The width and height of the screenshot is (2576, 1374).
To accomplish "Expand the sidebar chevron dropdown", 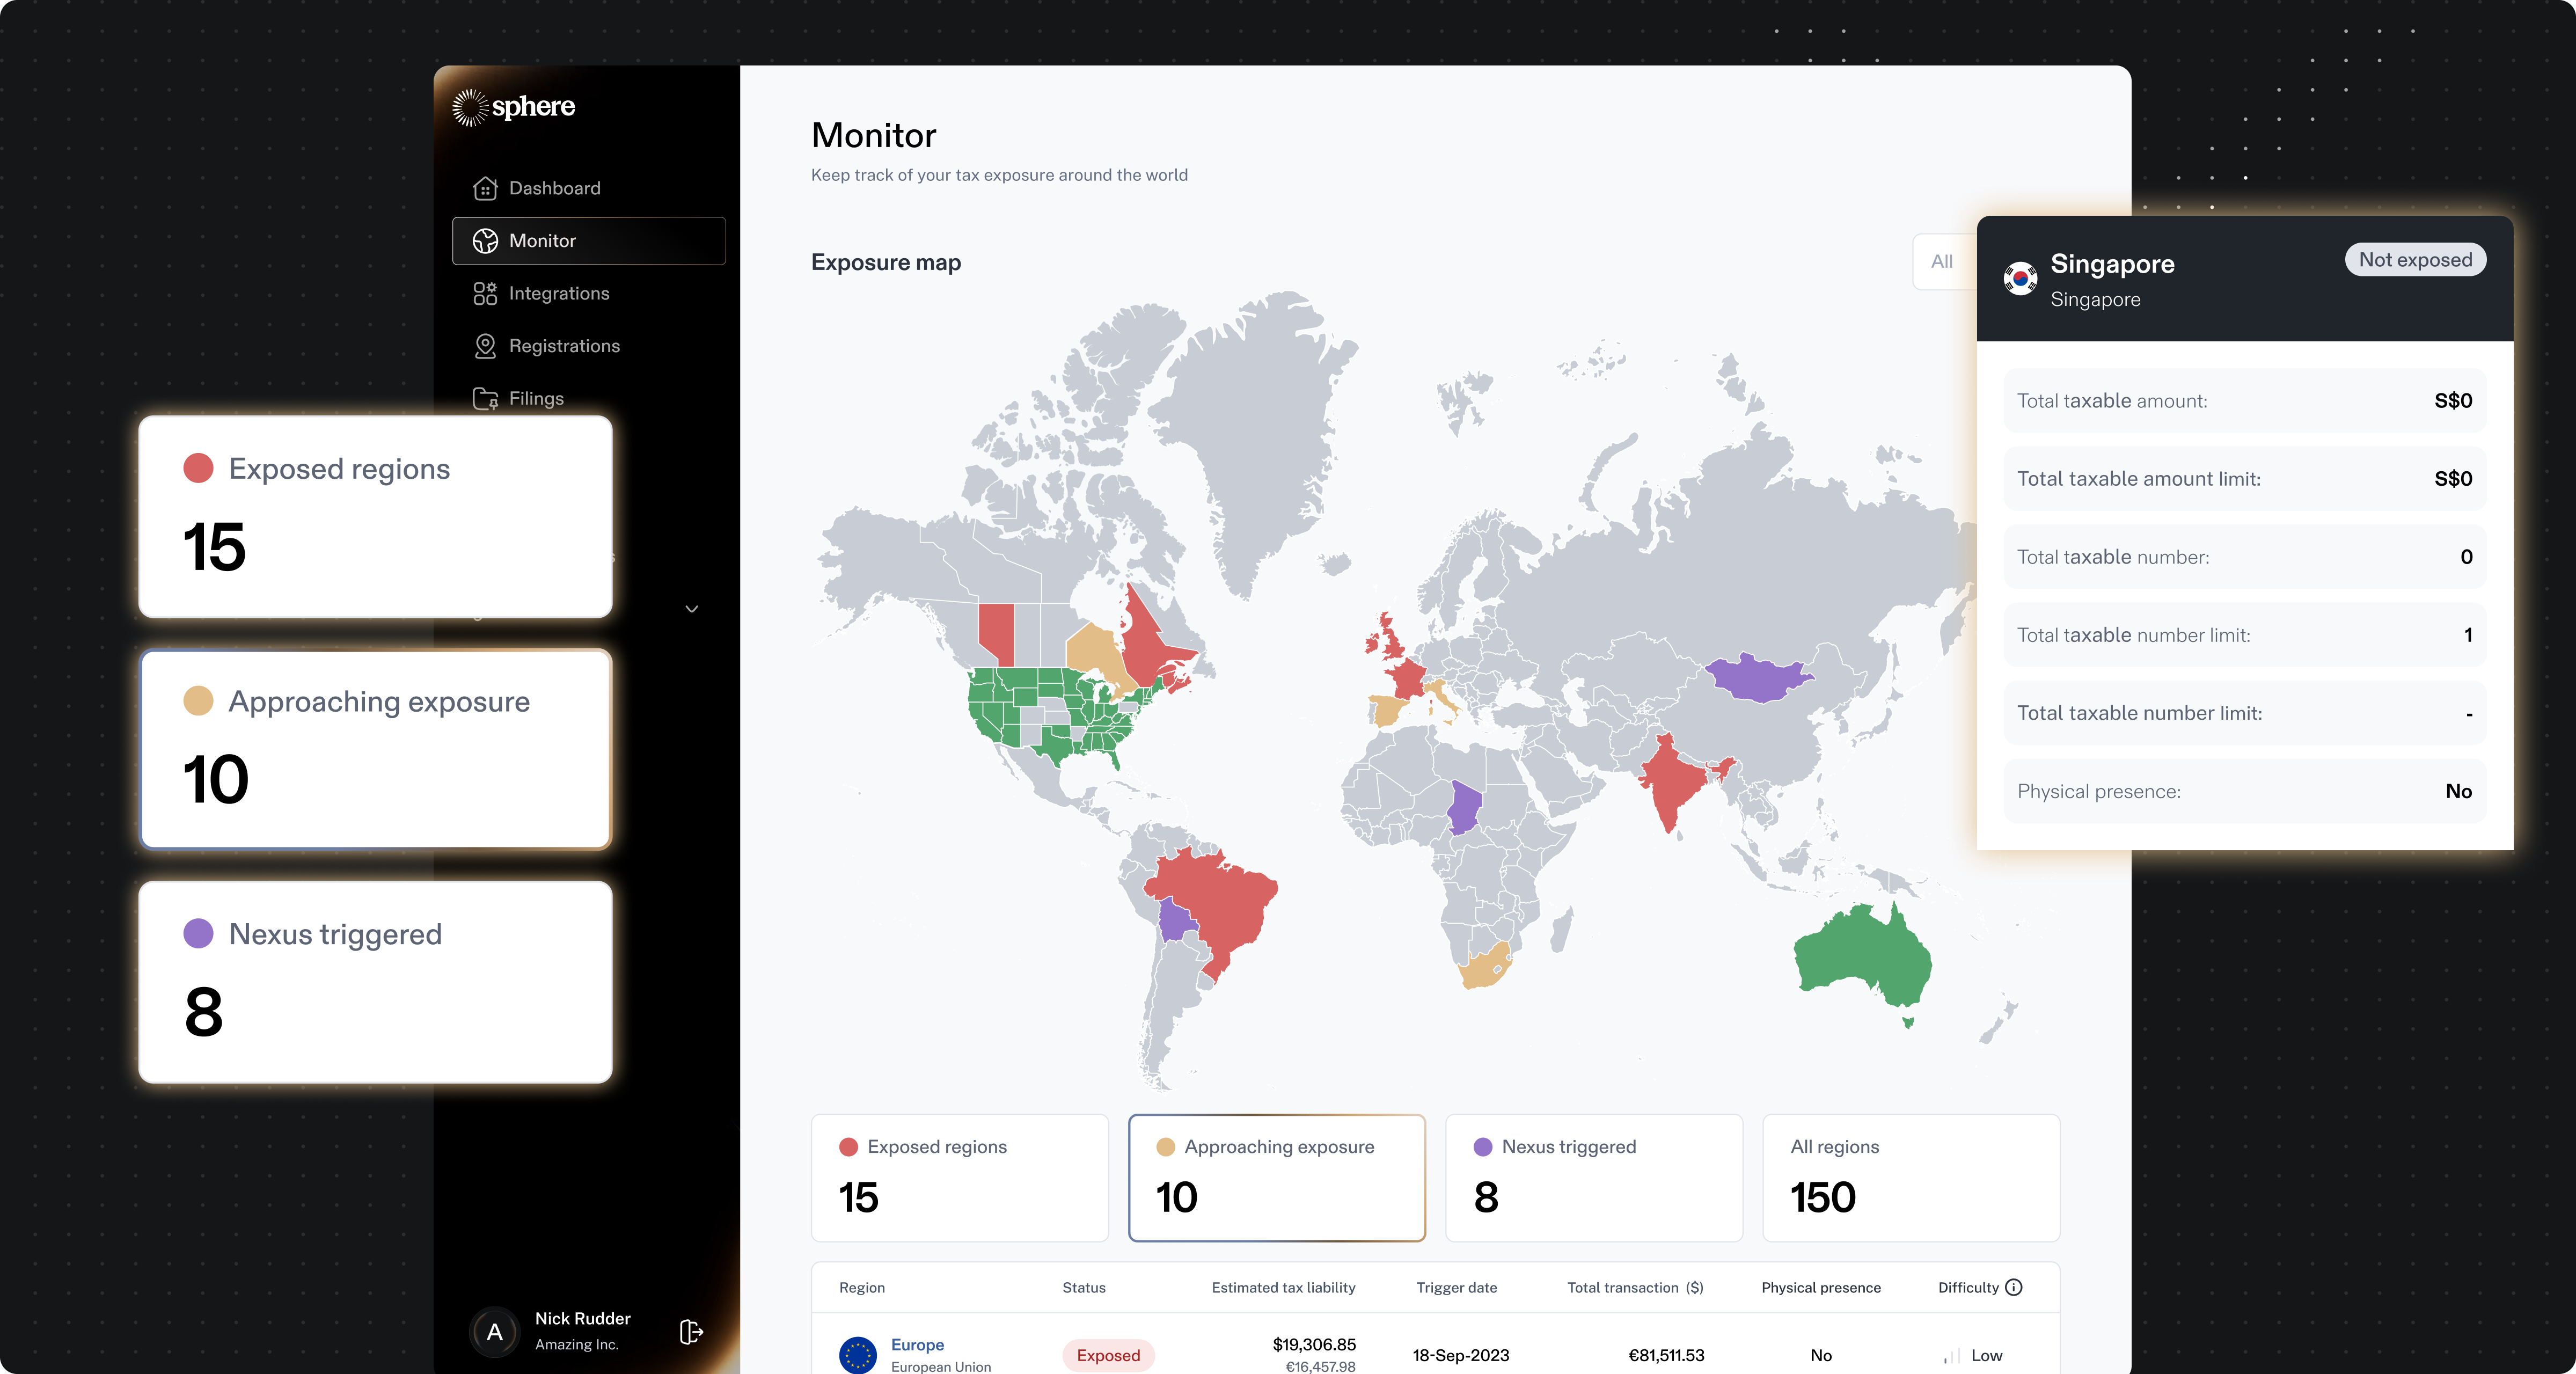I will (x=691, y=608).
